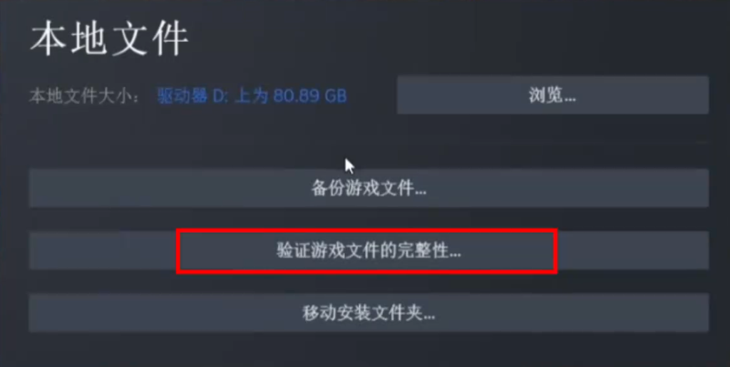The width and height of the screenshot is (730, 367).
Task: Select 验证游戏文件的完整性... button
Action: [369, 251]
